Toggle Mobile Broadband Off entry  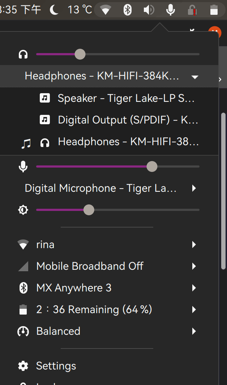[90, 266]
